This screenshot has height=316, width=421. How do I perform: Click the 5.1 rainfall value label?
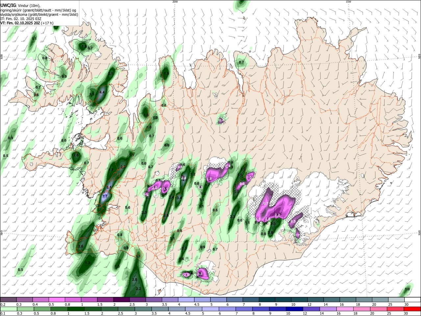(109, 188)
